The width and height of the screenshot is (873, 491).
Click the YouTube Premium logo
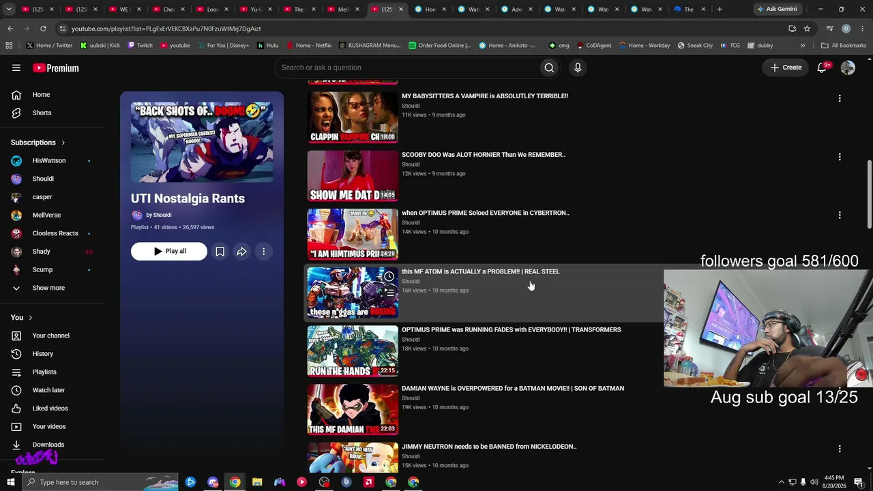coord(56,68)
